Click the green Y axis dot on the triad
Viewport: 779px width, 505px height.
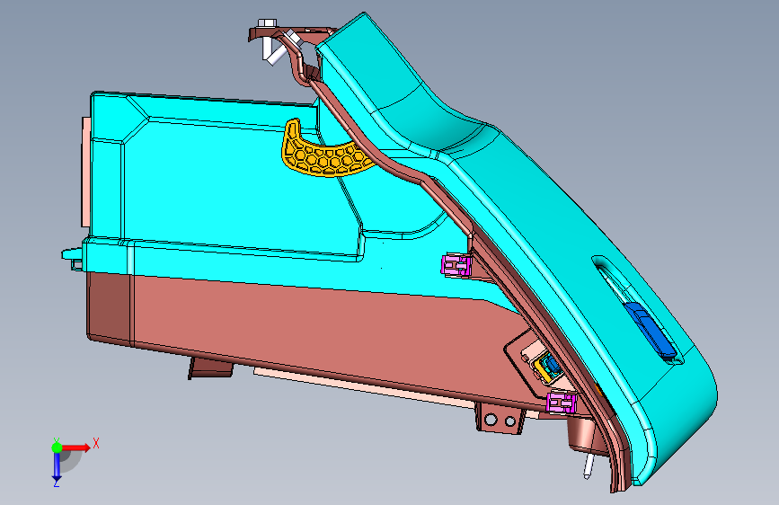pyautogui.click(x=57, y=447)
